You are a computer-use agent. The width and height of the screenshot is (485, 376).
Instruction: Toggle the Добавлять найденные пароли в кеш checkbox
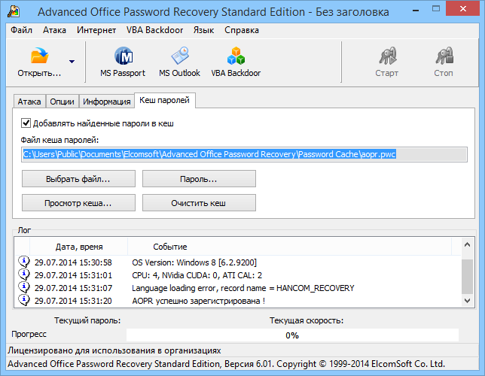coord(26,123)
